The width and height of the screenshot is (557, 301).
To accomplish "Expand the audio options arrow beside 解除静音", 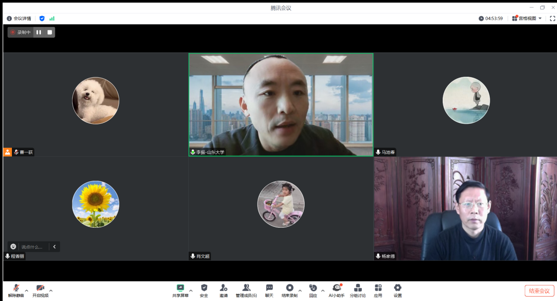I will (26, 290).
